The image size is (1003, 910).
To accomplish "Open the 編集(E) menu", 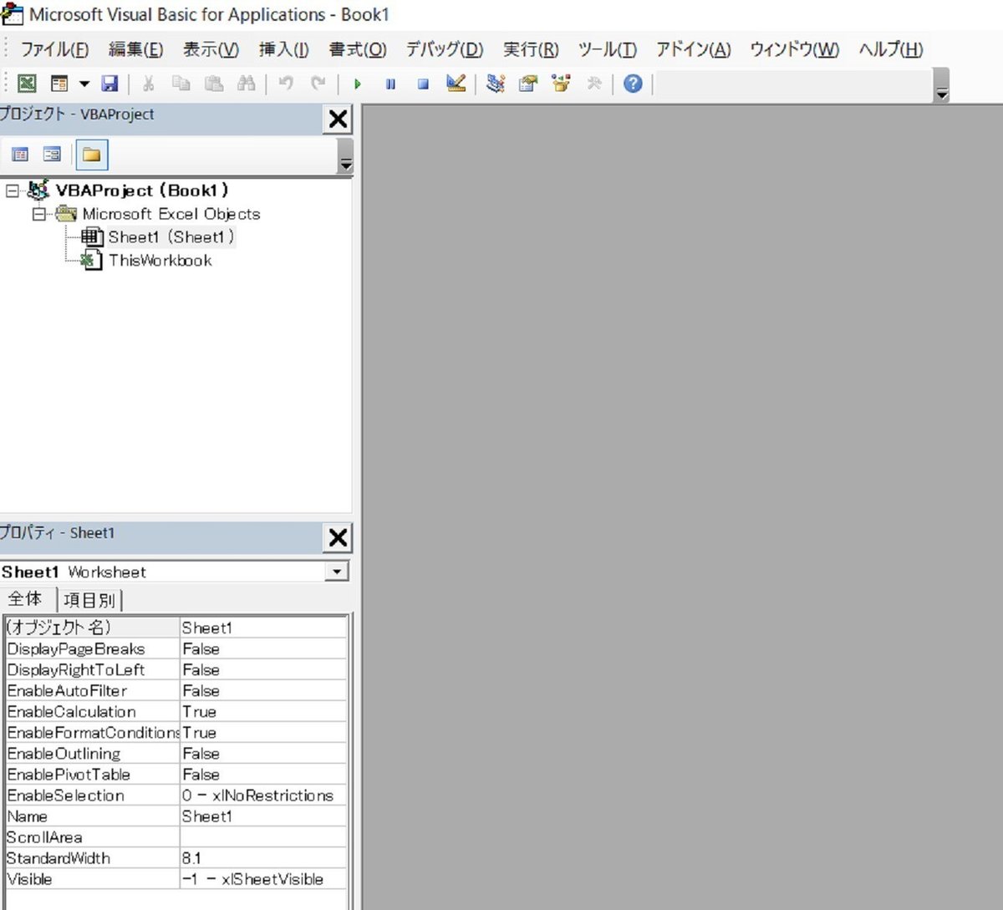I will pyautogui.click(x=135, y=49).
